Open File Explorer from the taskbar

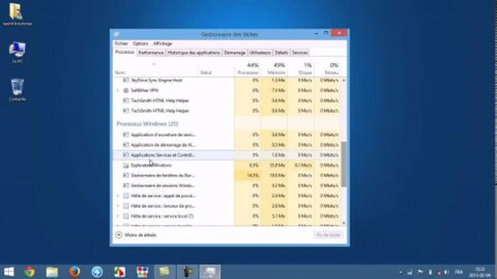[x=52, y=272]
